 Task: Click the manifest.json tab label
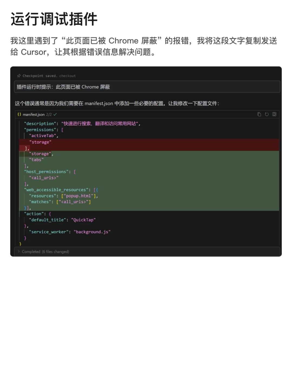click(x=34, y=114)
